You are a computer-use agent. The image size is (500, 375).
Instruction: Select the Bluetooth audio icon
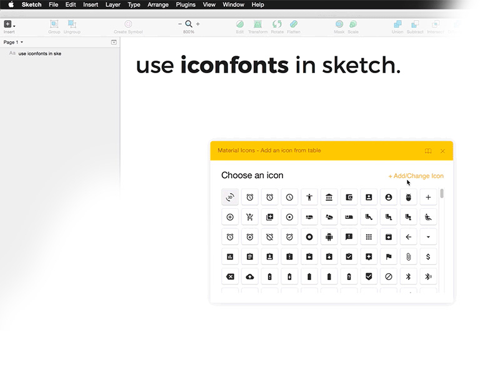(x=428, y=276)
